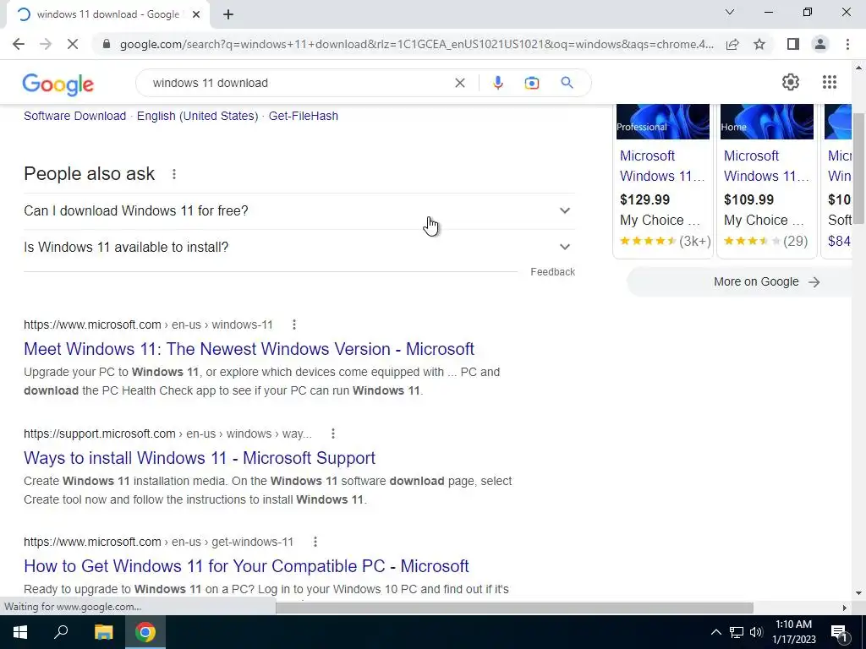This screenshot has height=649, width=866.
Task: Open Chrome three-dot menu
Action: [847, 44]
